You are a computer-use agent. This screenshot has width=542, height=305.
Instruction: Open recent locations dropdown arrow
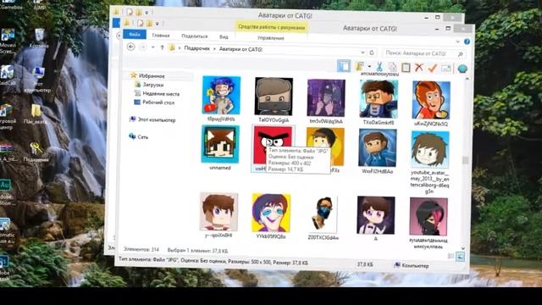[x=152, y=47]
